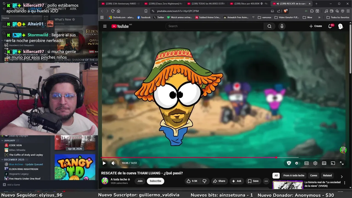Select the All filter chip
This screenshot has height=198, width=352.
[276, 175]
